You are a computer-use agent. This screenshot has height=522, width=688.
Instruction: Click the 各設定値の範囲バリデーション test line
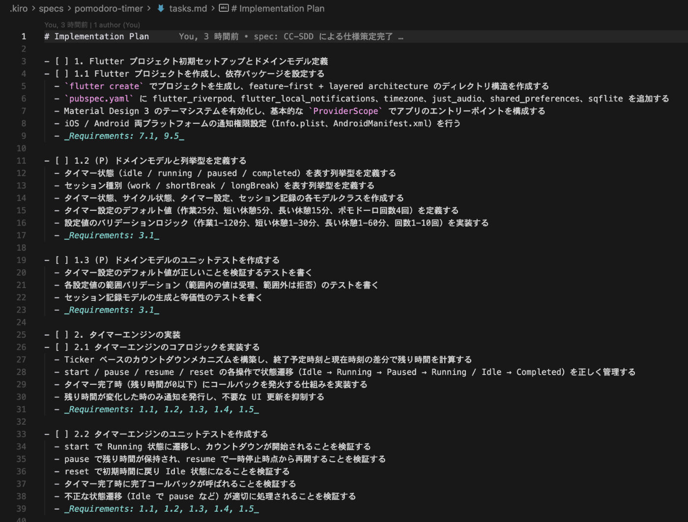tap(216, 285)
